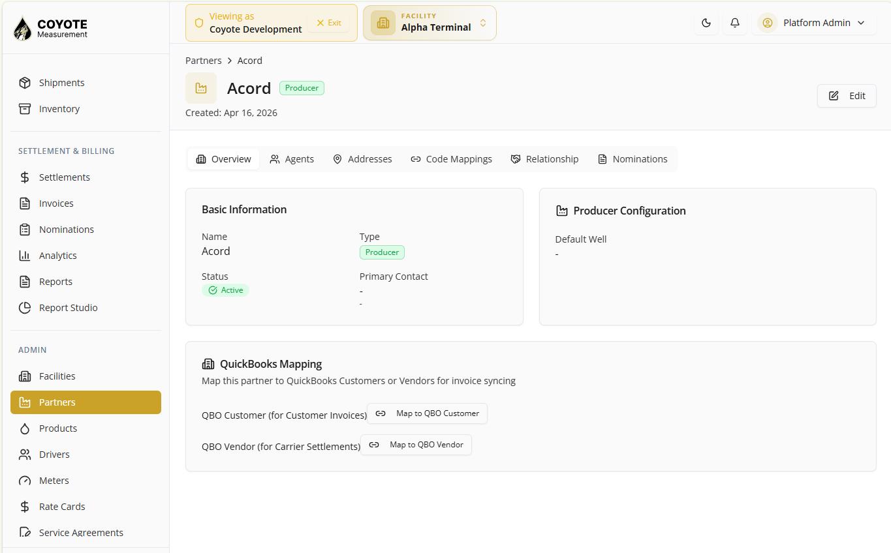Open Shipments from the sidebar
Screen dimensions: 891x553
[86, 83]
